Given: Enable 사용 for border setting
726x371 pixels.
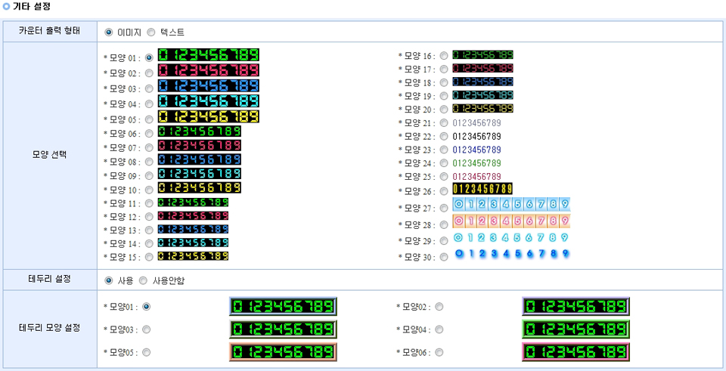Looking at the screenshot, I should [109, 280].
